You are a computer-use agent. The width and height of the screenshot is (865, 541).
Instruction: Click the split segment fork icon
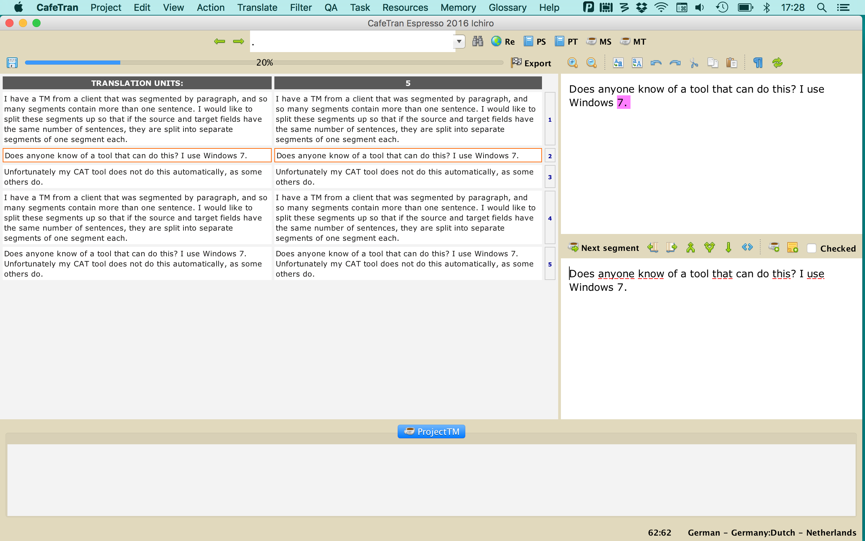(709, 248)
